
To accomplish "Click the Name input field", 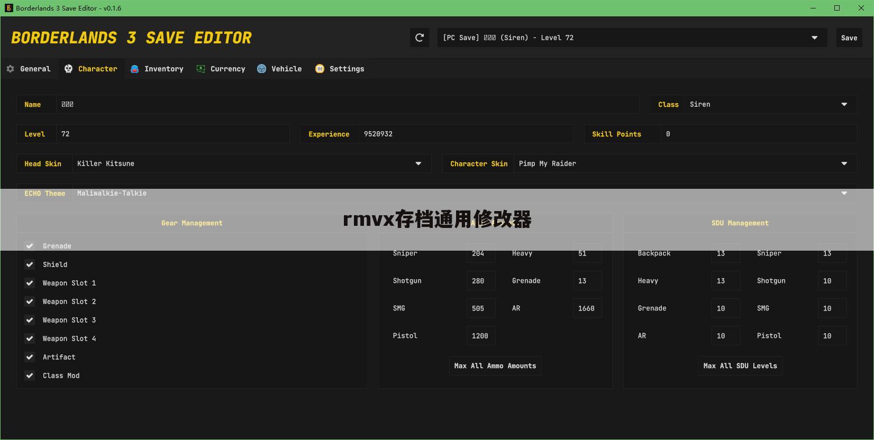I will (x=348, y=104).
